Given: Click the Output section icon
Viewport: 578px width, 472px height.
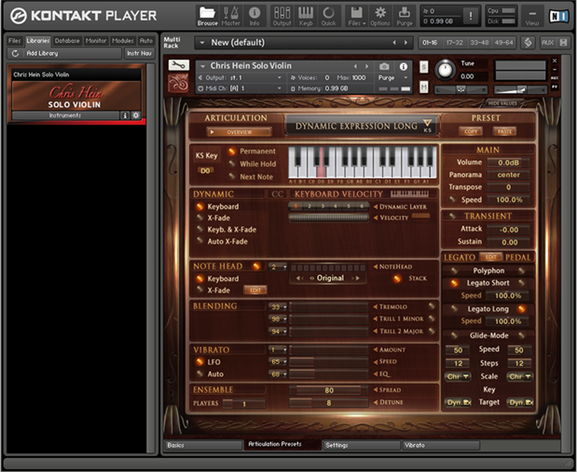Looking at the screenshot, I should pos(281,14).
